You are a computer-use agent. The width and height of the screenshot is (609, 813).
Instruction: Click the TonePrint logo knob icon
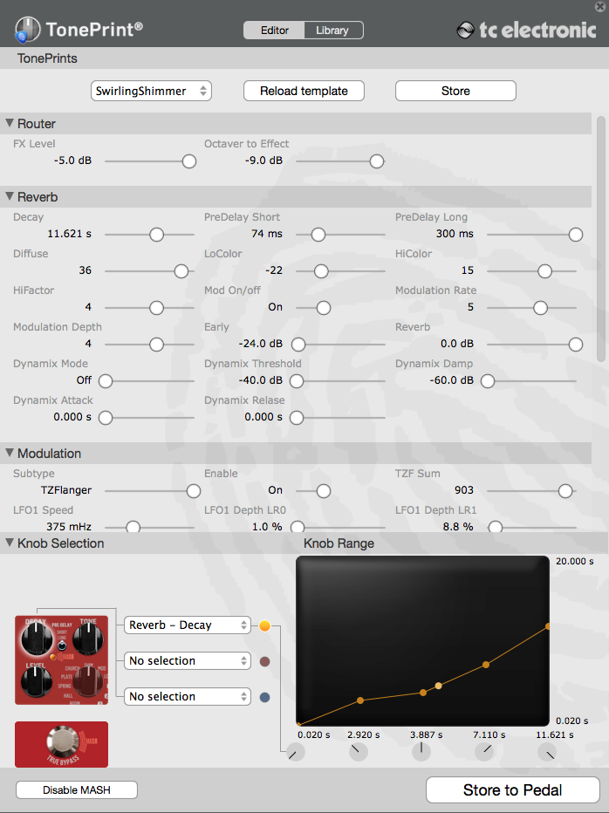27,30
